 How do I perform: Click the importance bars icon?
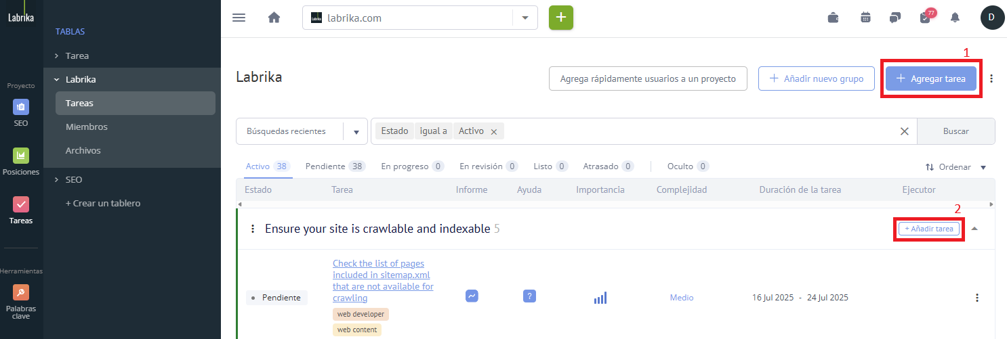pyautogui.click(x=600, y=297)
